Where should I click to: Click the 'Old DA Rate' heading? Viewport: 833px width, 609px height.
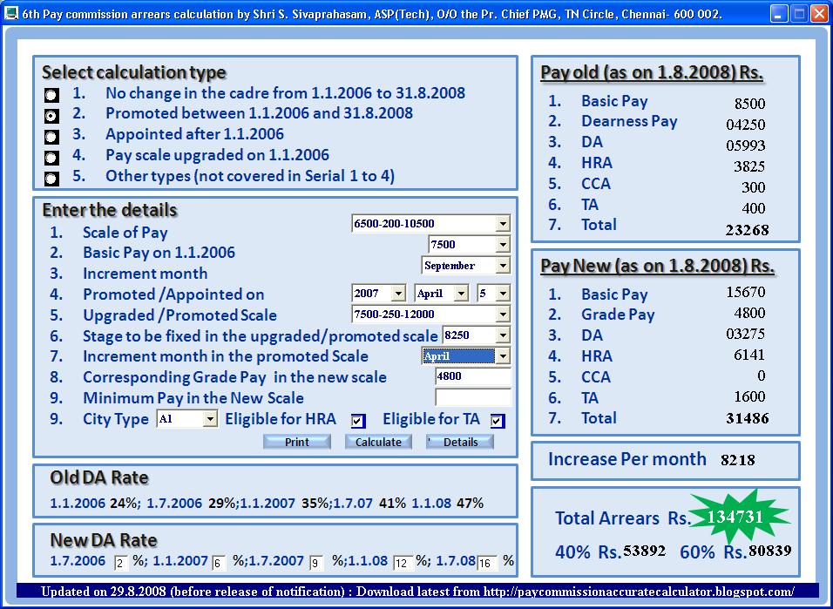pos(99,477)
